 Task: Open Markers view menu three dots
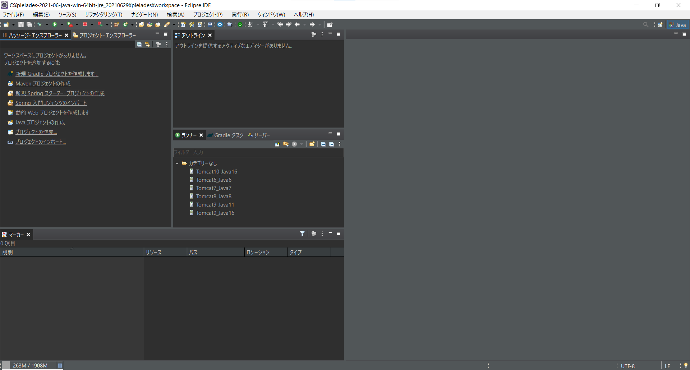(x=322, y=233)
